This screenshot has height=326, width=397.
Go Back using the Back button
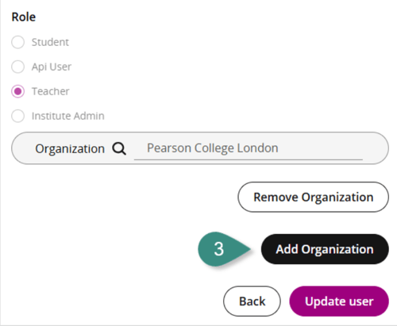coord(252,301)
